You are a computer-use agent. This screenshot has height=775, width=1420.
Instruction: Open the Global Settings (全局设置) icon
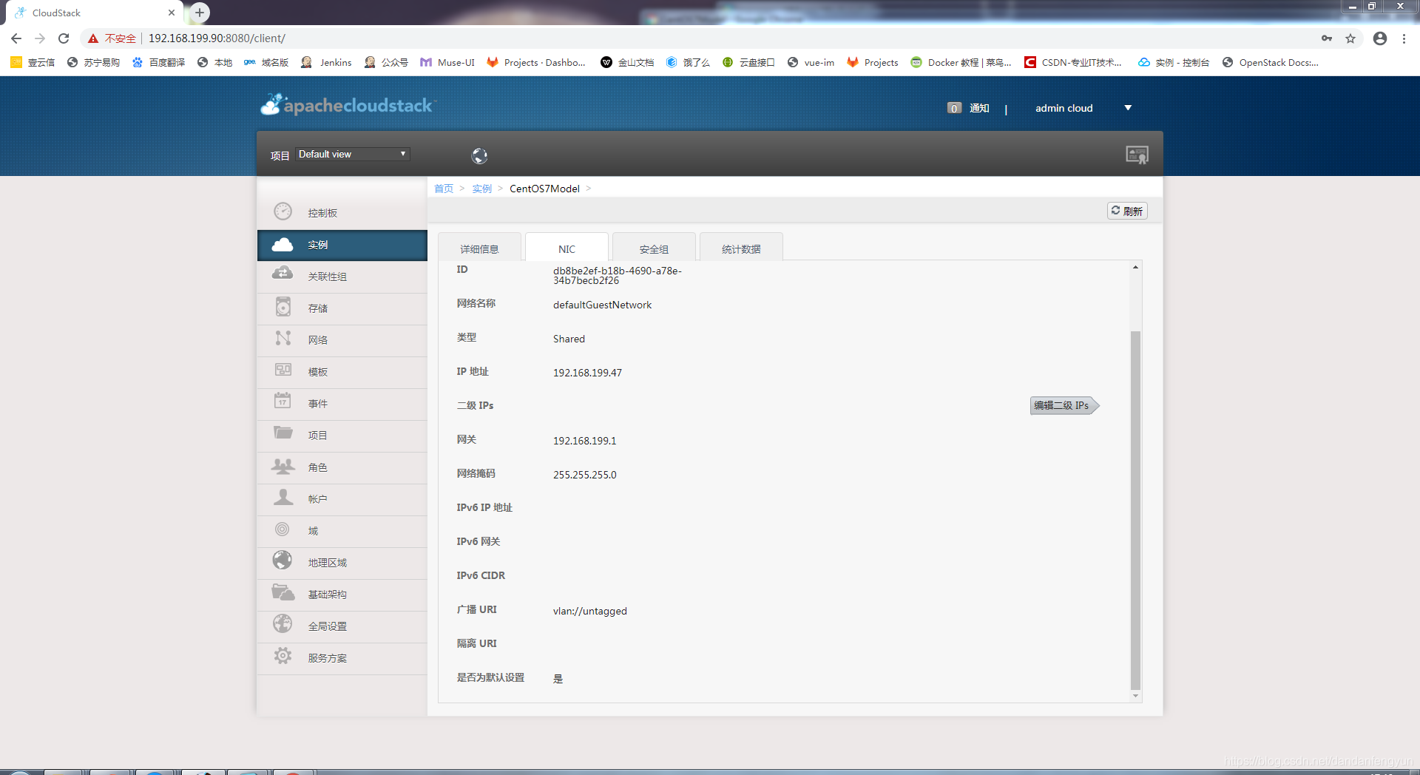point(283,624)
